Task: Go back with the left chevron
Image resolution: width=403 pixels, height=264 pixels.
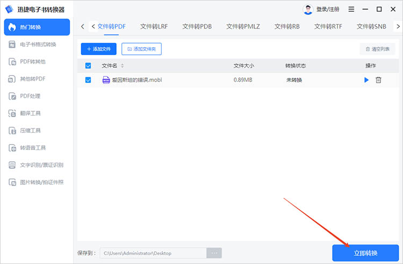Action: [83, 26]
